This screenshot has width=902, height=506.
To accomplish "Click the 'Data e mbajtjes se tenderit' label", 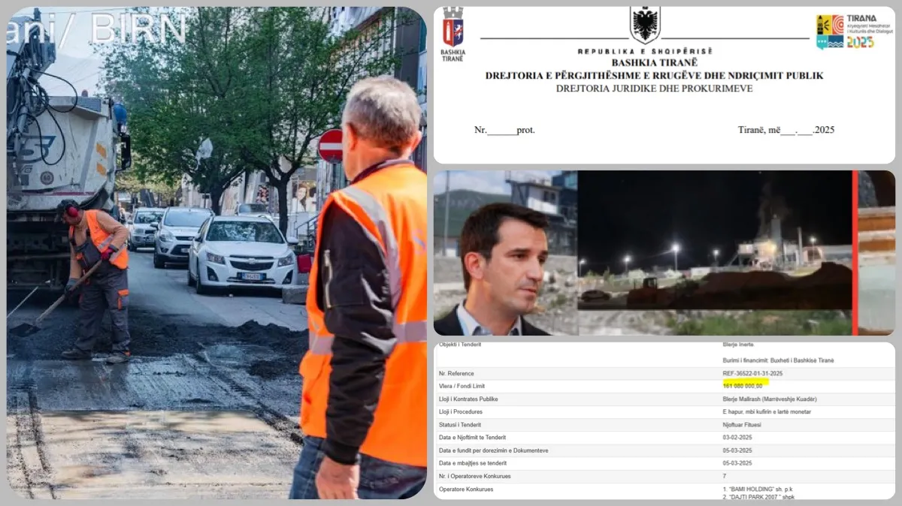I will (x=472, y=463).
